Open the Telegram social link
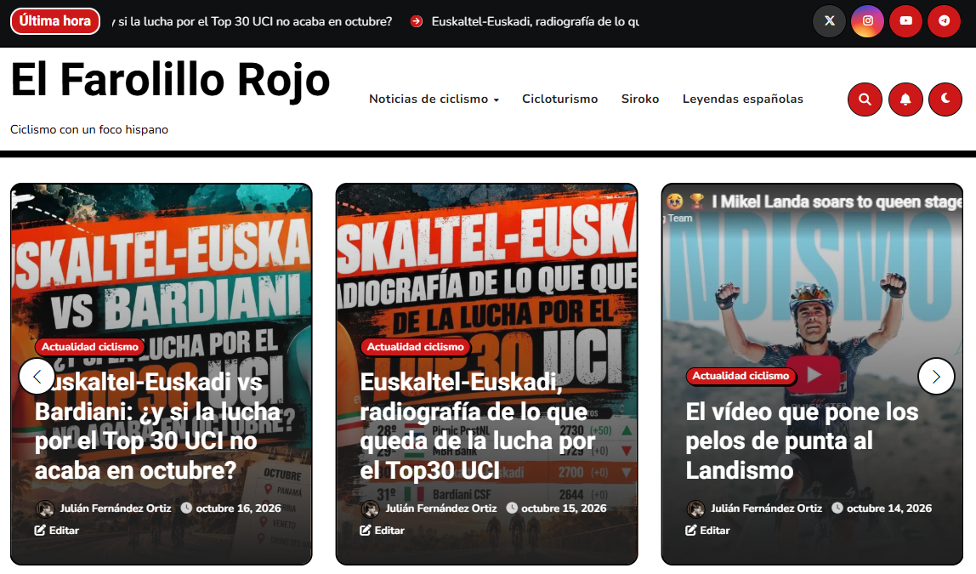 (945, 21)
